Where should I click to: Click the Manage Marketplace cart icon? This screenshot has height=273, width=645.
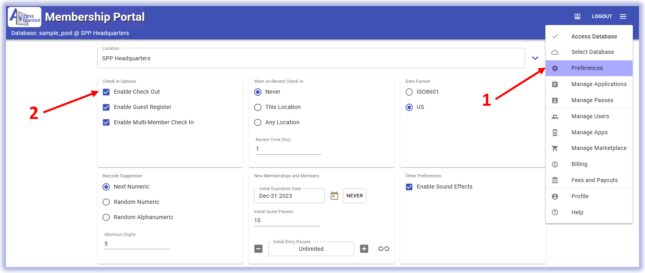(x=555, y=148)
